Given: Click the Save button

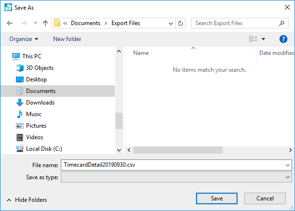Looking at the screenshot, I should coord(217,198).
